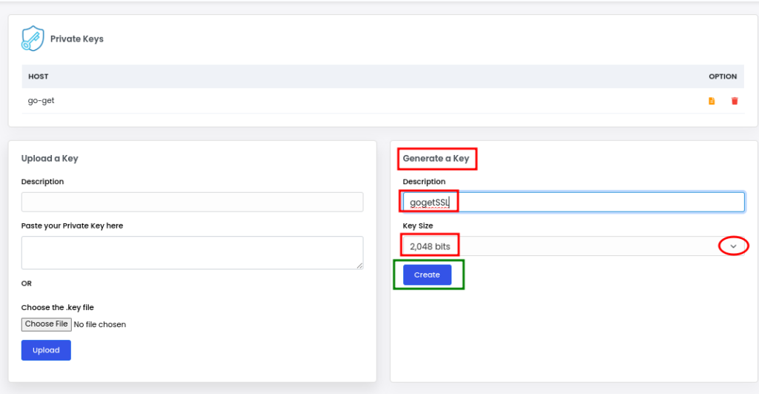Select the go-get host row
The image size is (759, 394).
coord(382,101)
